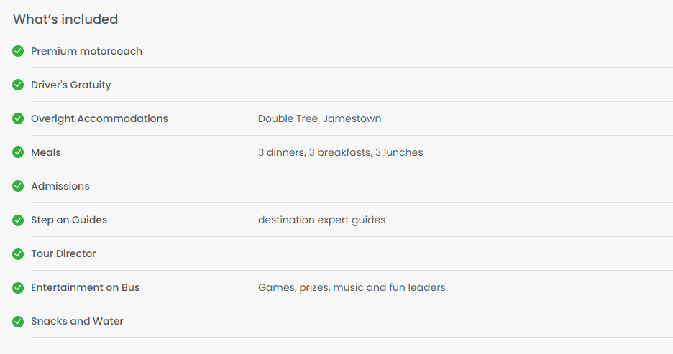
Task: Click green check next to Snacks and Water
Action: [18, 321]
